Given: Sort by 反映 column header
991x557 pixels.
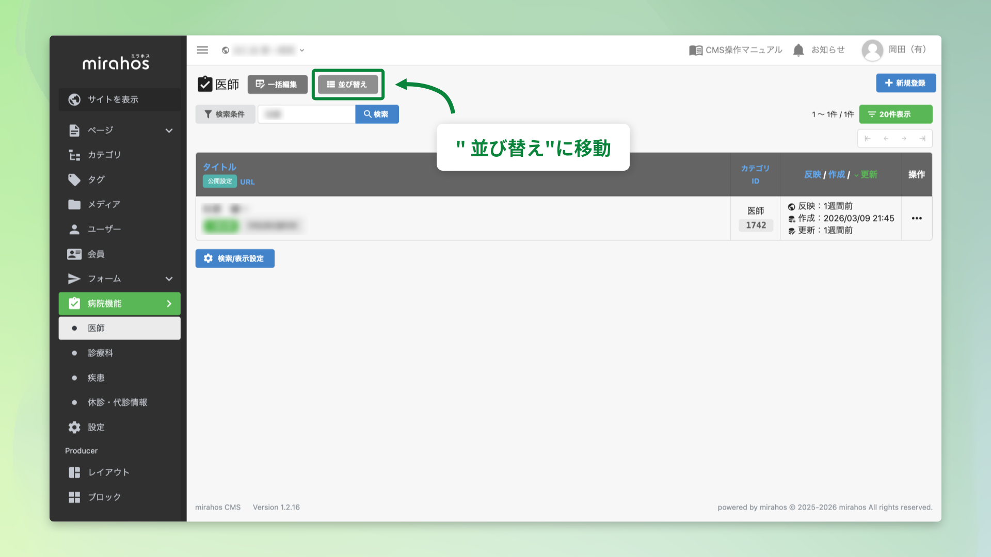Looking at the screenshot, I should coord(812,175).
